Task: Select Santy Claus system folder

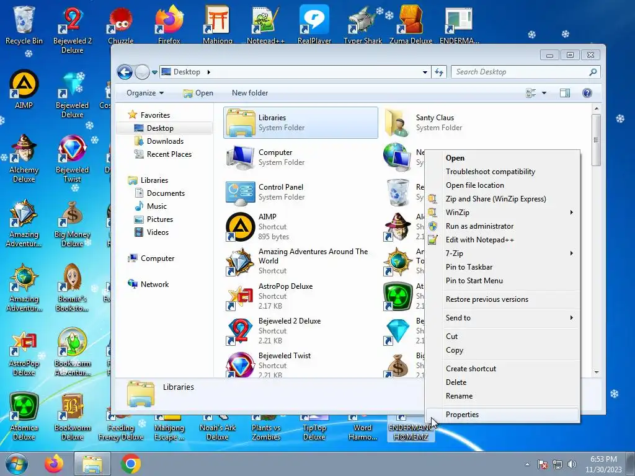Action: (458, 123)
